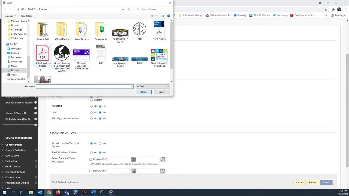Click This PC in the address breadcrumb
Screen dimensions: 349x196
tap(31, 9)
